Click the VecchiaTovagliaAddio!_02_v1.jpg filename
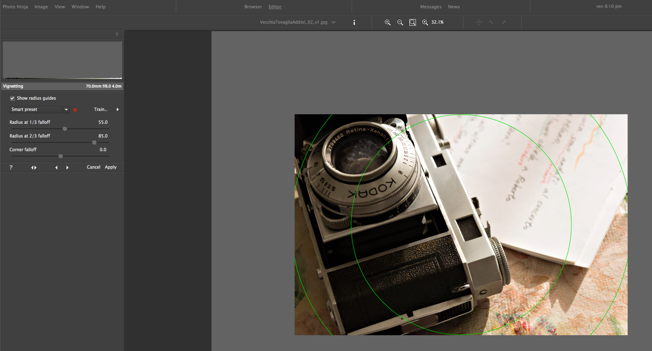 click(293, 22)
